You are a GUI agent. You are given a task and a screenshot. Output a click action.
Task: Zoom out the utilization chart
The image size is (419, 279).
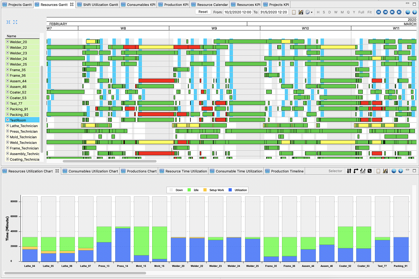[x=394, y=171]
